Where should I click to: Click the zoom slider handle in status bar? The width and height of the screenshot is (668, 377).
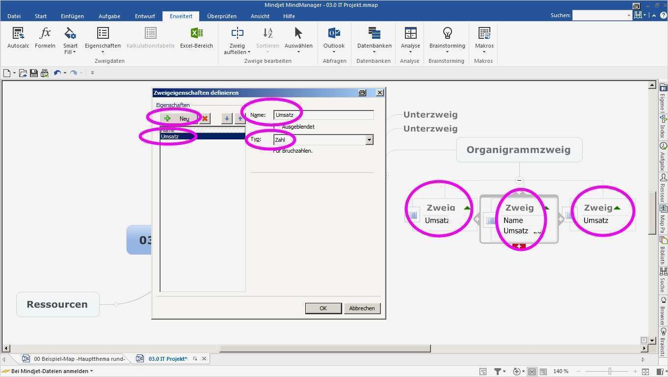[610, 372]
